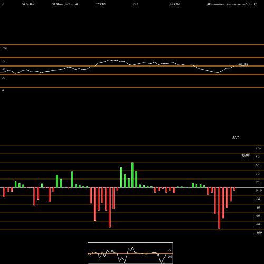Open the small overview chart thumbnail
Viewport: 264px width, 264px height.
pos(130,253)
